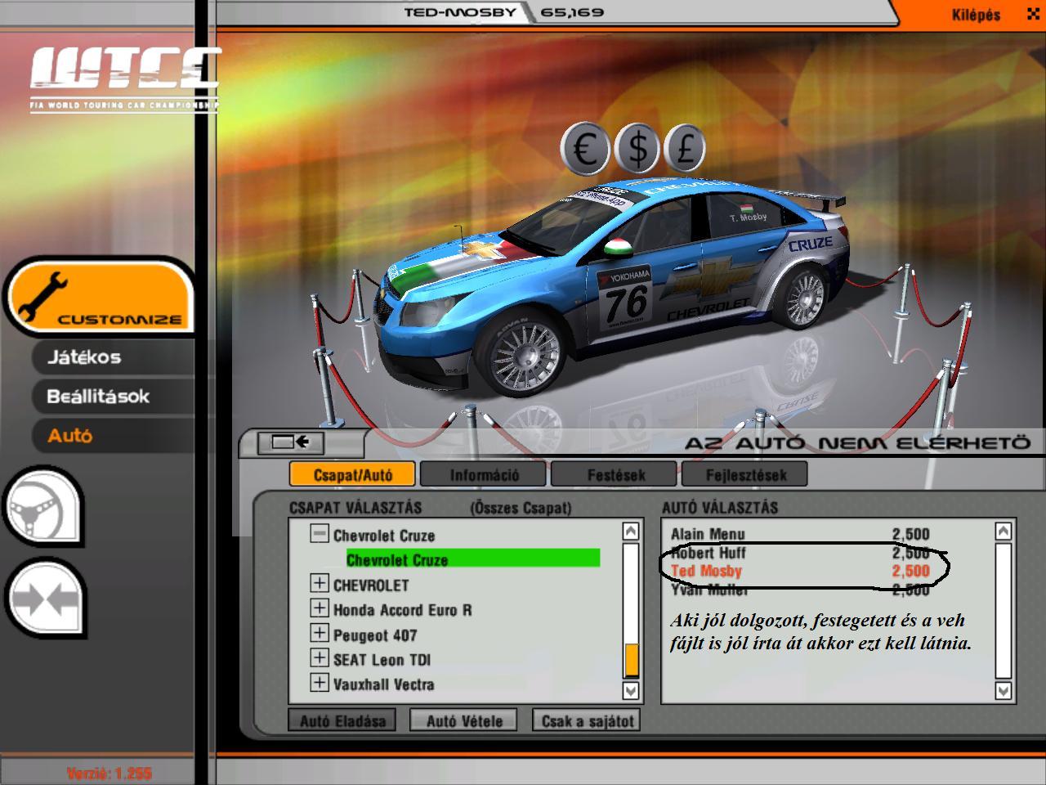Collapse the Chevrolet Cruze team node
The width and height of the screenshot is (1046, 785).
click(x=319, y=534)
